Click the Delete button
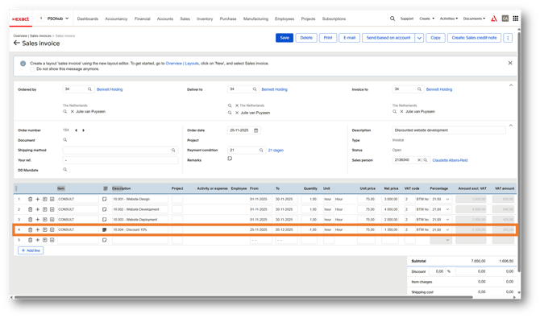 point(306,38)
